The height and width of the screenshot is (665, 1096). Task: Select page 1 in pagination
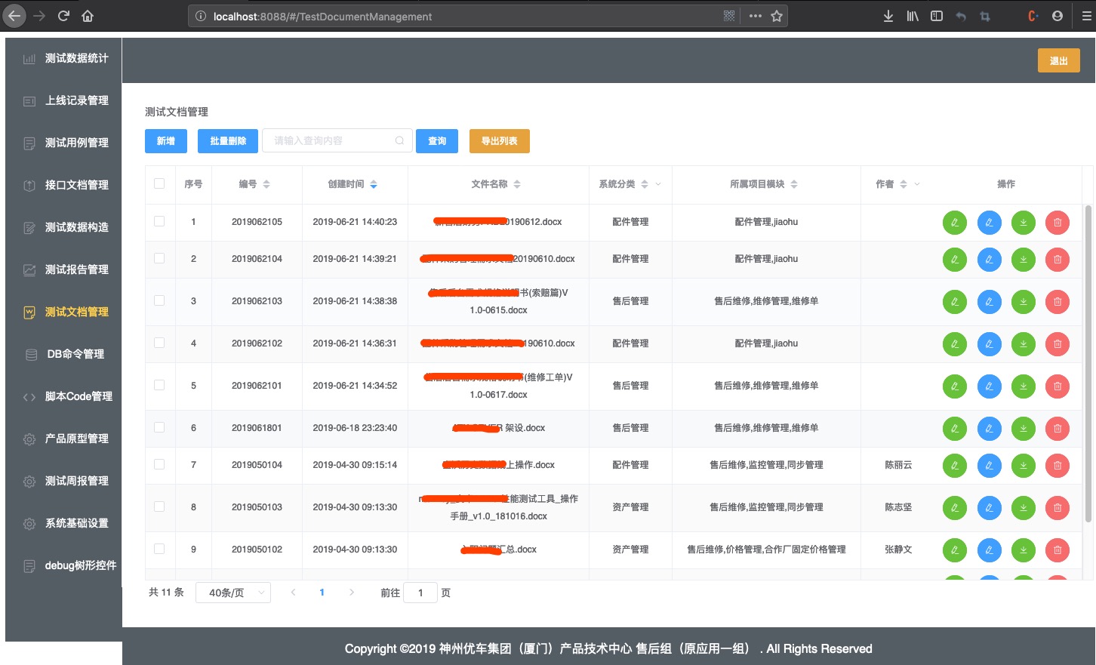[x=322, y=593]
